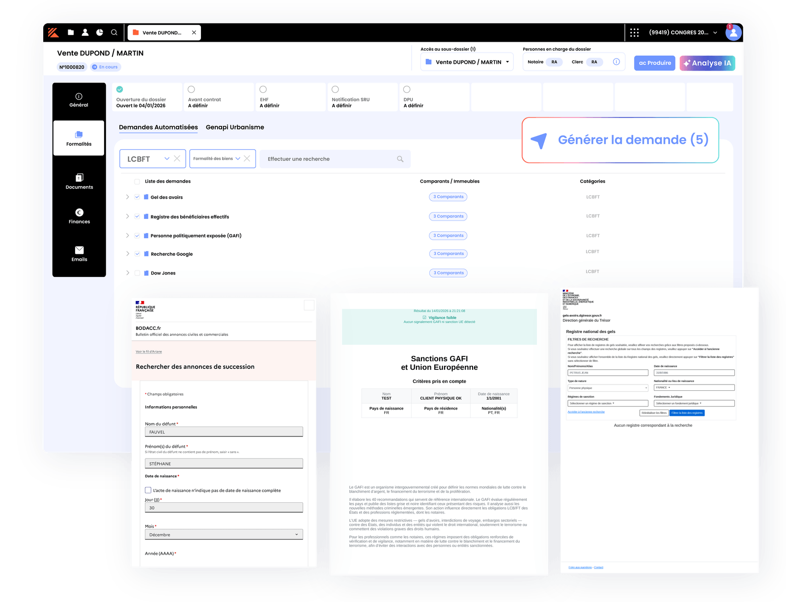Open the applications grid in top-right corner
The width and height of the screenshot is (786, 602).
coord(635,32)
